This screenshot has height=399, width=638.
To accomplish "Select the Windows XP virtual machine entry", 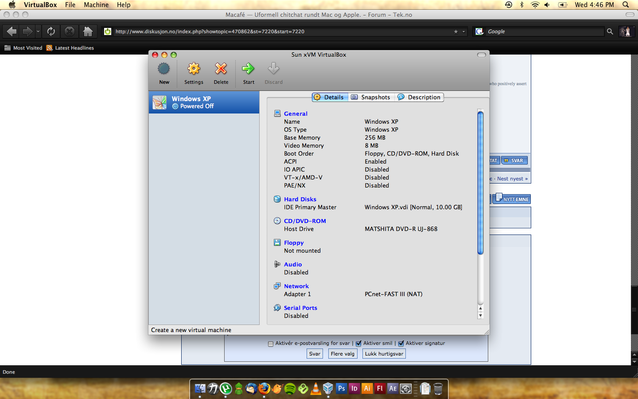I will coord(204,102).
